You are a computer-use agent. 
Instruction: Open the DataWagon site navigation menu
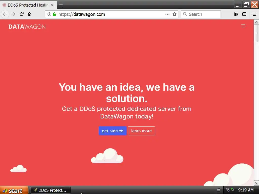(x=243, y=26)
